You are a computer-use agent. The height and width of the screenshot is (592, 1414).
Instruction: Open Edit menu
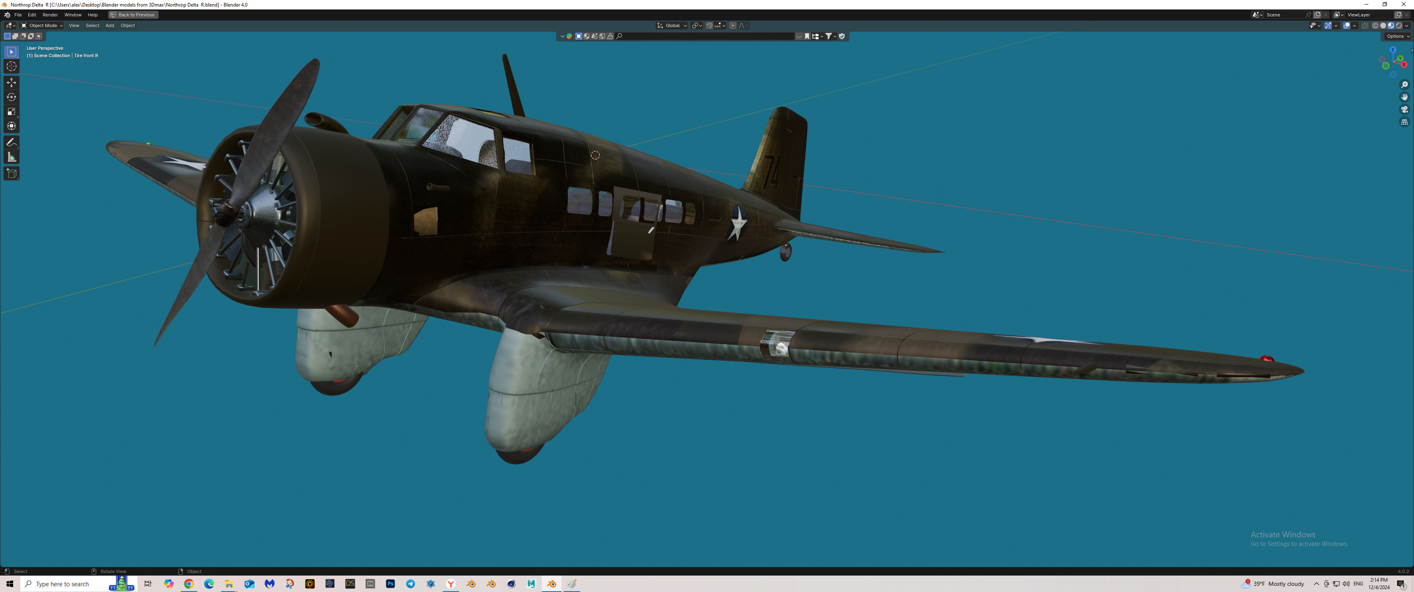click(x=32, y=15)
